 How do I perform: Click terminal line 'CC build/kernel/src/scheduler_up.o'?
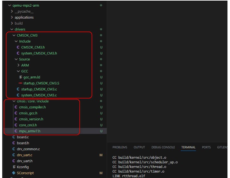(x=145, y=162)
